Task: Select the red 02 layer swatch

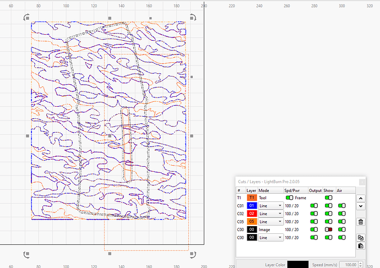Action: 252,214
